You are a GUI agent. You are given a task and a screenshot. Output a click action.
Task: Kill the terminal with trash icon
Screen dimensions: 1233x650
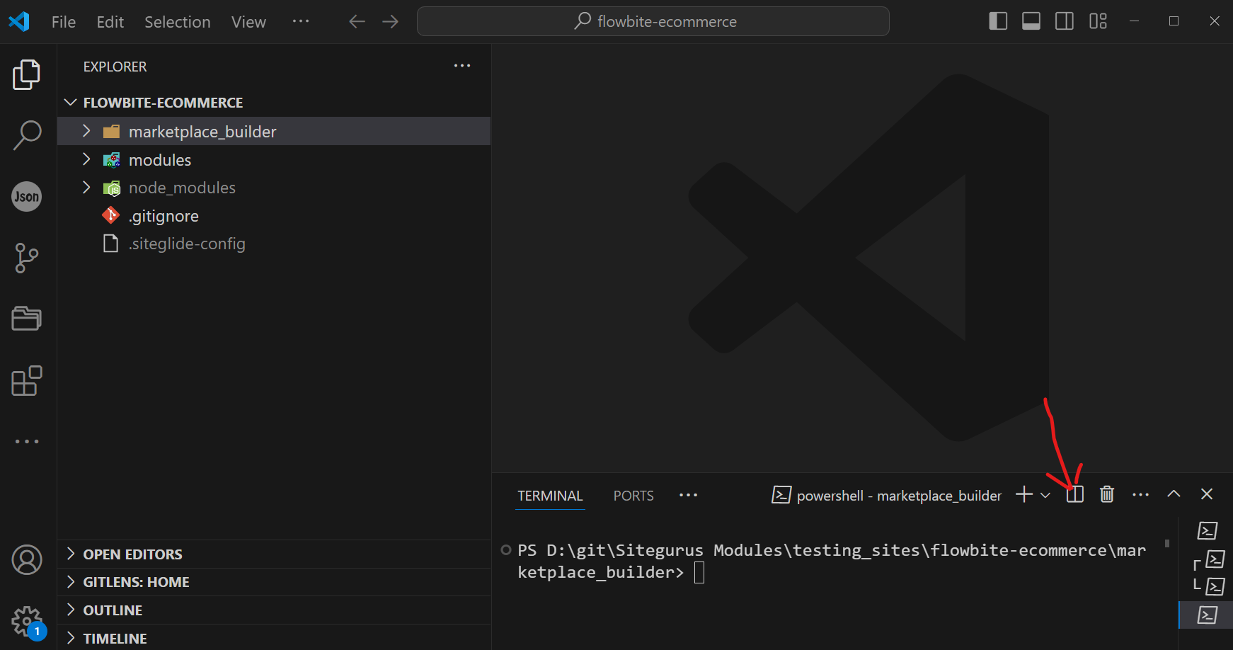tap(1107, 494)
